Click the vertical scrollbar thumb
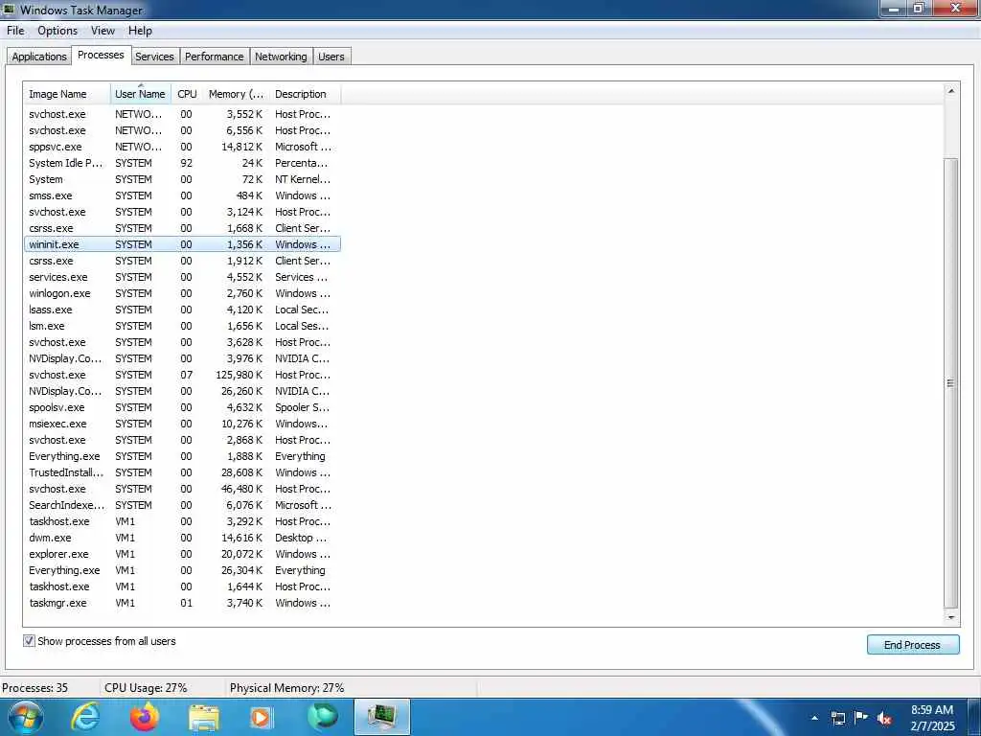The width and height of the screenshot is (981, 736). point(951,383)
